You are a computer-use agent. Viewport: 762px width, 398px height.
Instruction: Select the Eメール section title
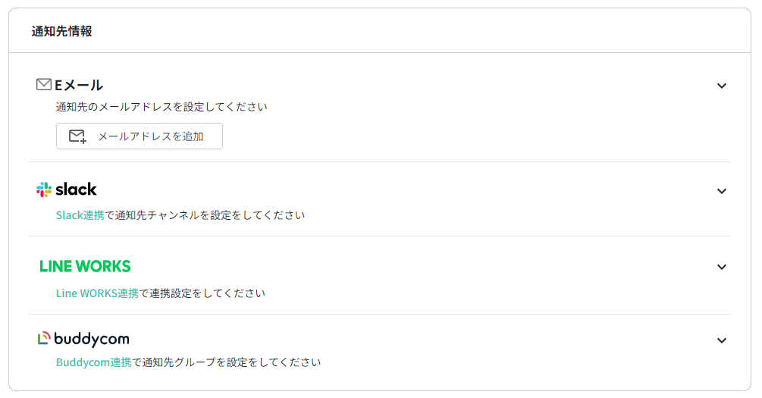pos(79,85)
